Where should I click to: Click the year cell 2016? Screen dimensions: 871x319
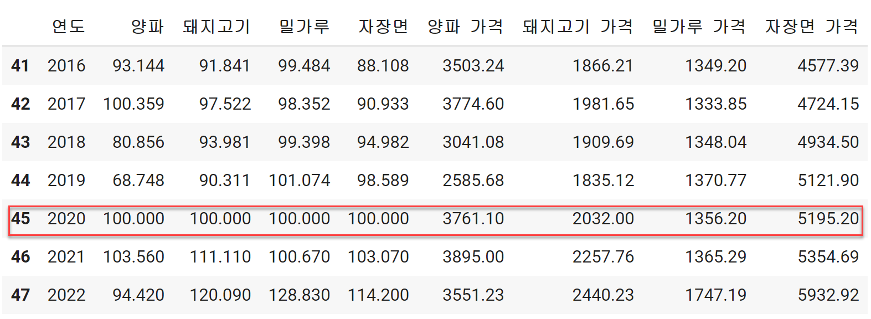tap(66, 66)
